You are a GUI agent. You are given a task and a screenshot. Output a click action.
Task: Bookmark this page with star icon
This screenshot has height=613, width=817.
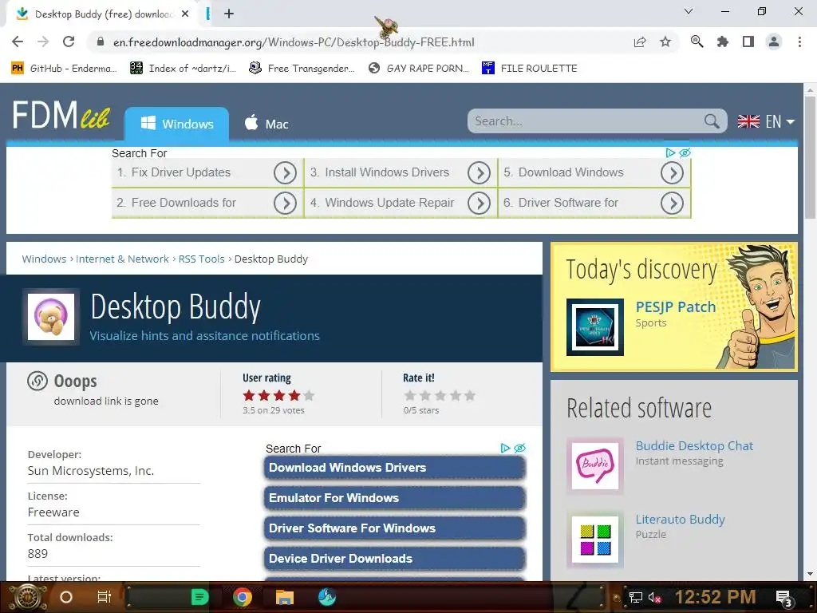(x=665, y=42)
